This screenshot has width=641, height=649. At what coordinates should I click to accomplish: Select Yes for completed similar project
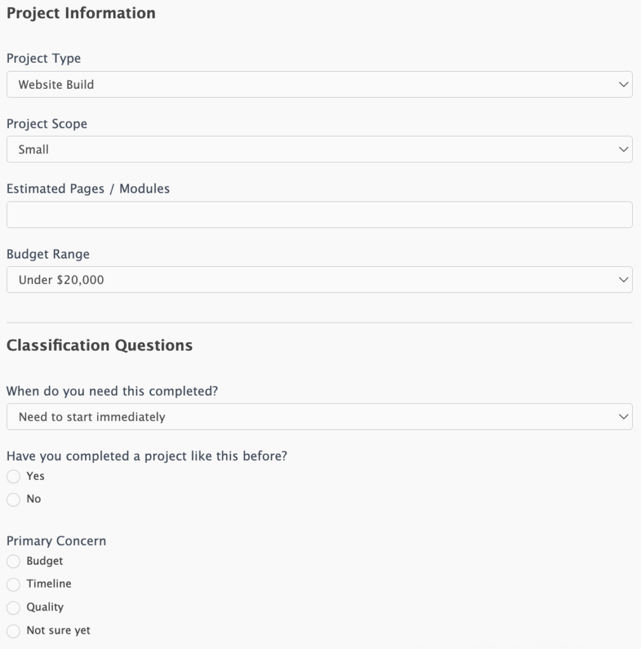[13, 476]
